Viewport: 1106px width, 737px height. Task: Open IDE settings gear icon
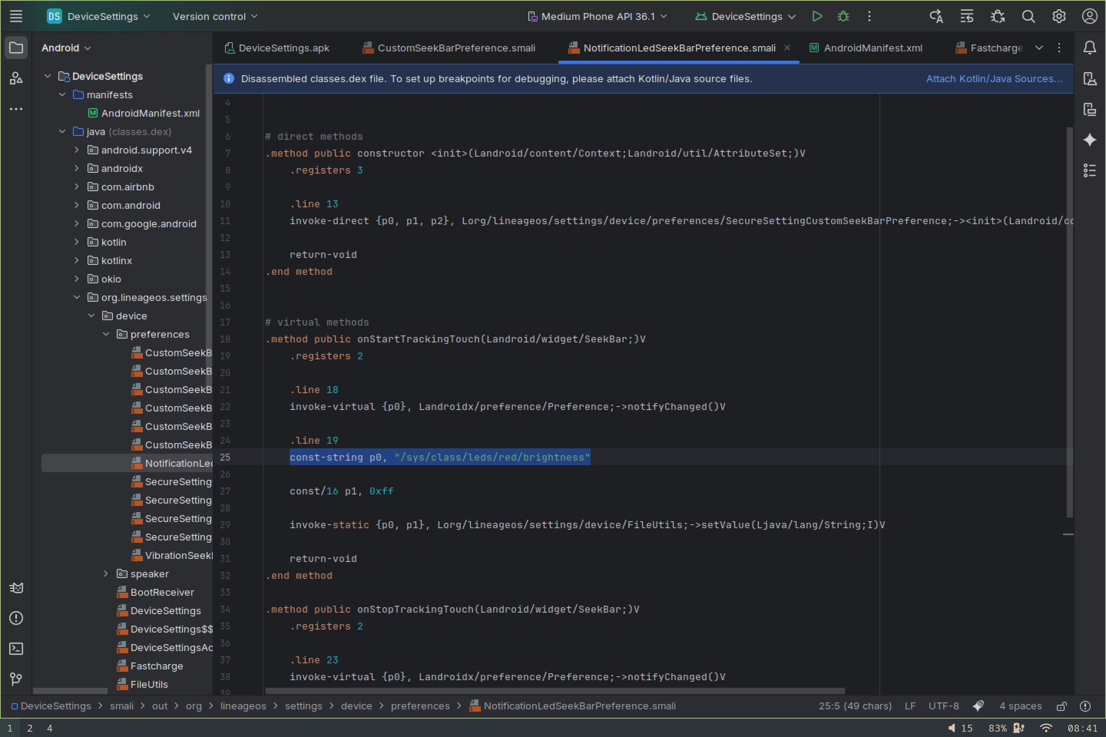tap(1058, 17)
